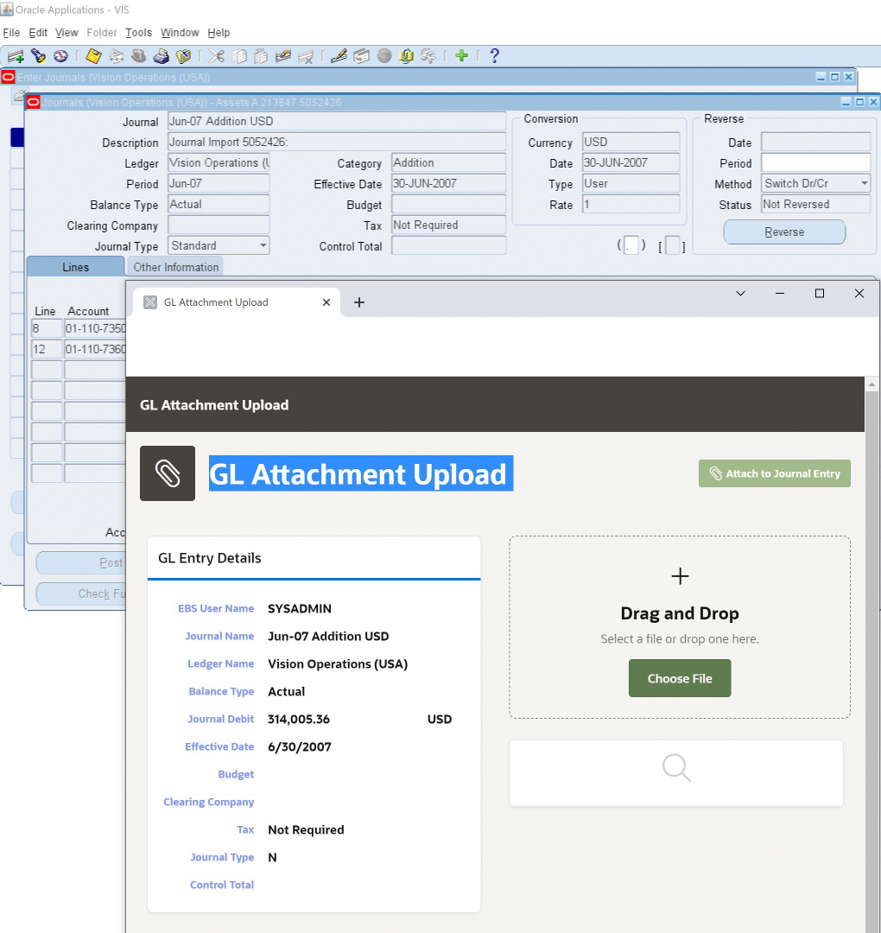Click the SYSADMIN user name value
Viewport: 881px width, 933px height.
coord(300,609)
